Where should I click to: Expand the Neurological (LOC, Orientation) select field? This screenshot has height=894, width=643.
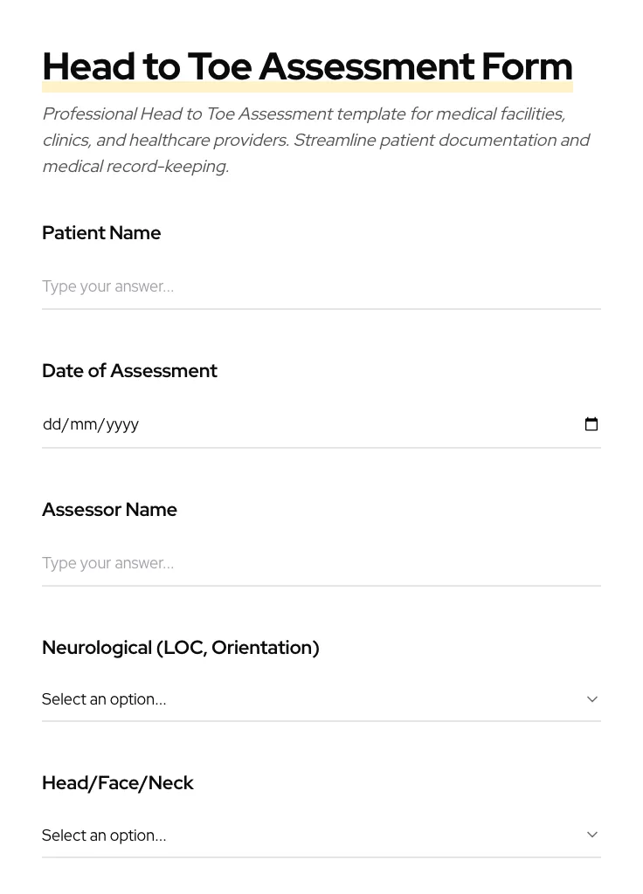point(321,699)
